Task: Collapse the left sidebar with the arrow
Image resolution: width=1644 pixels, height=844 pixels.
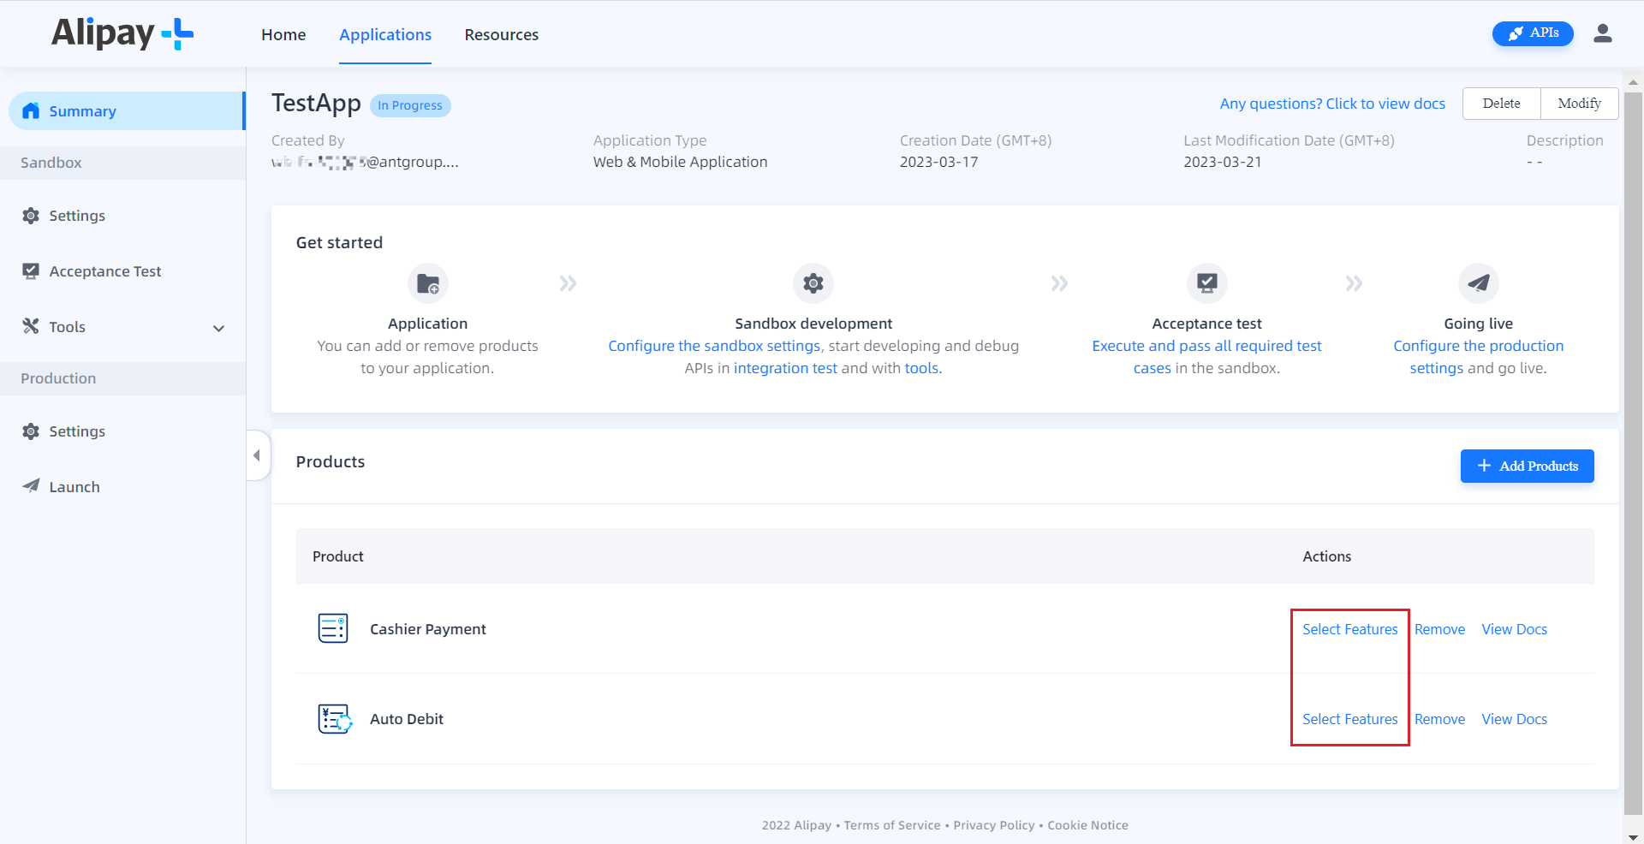Action: (x=257, y=455)
